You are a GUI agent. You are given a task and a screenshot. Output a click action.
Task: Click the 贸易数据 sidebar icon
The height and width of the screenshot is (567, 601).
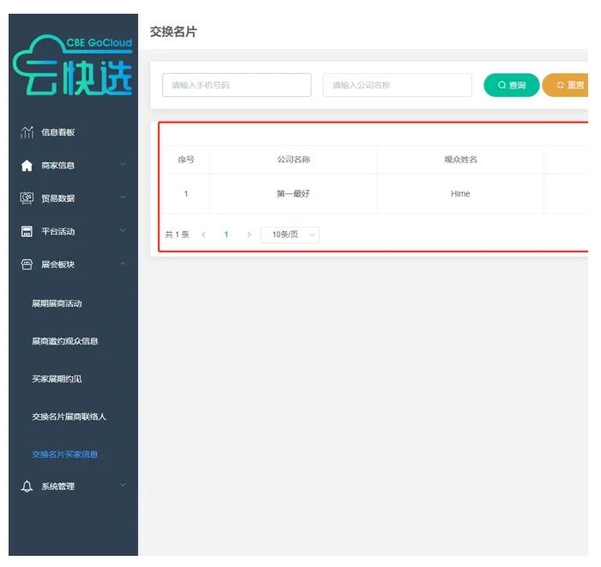[x=27, y=198]
